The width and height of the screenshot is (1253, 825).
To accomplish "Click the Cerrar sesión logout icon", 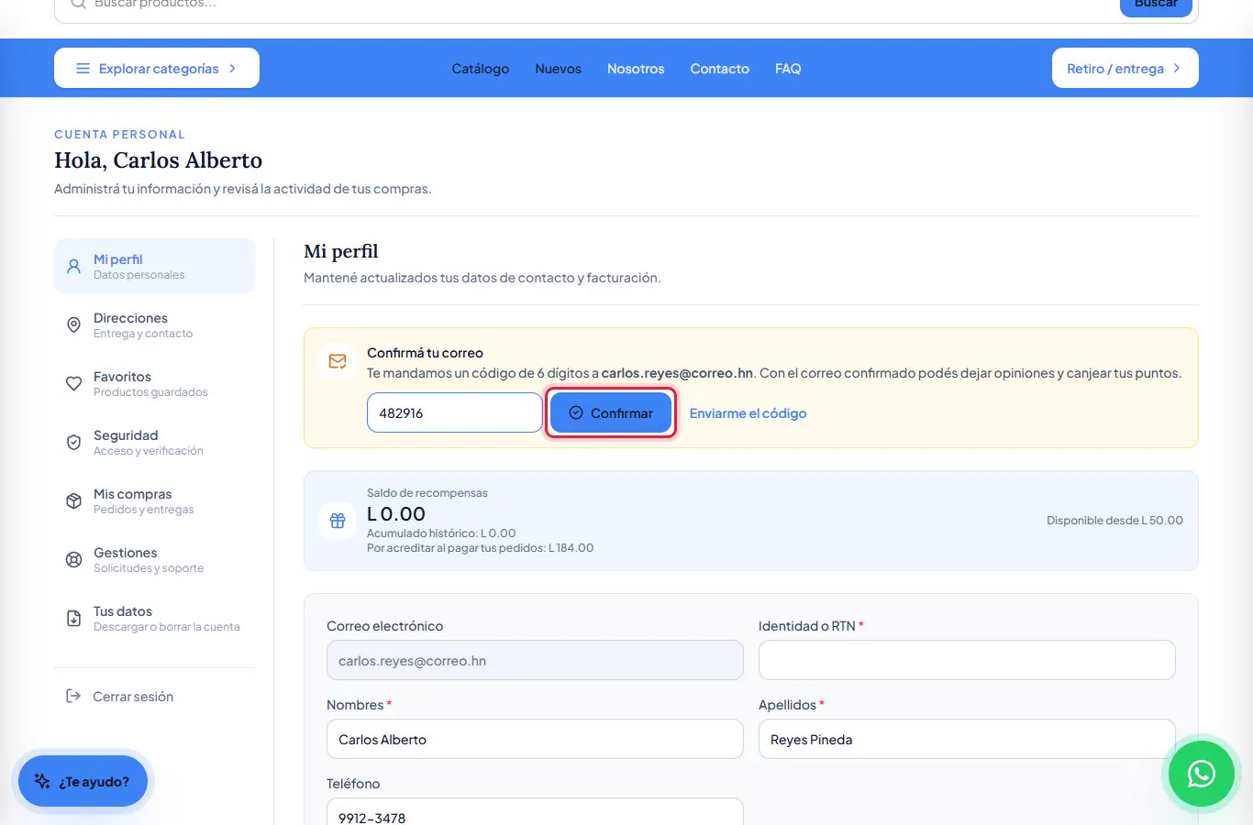I will pos(73,697).
